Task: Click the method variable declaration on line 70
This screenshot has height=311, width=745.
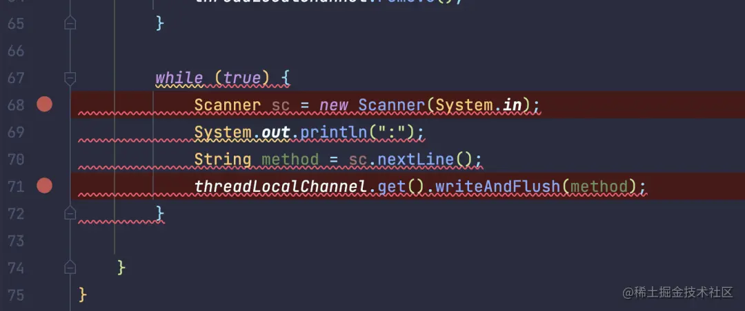Action: (290, 160)
